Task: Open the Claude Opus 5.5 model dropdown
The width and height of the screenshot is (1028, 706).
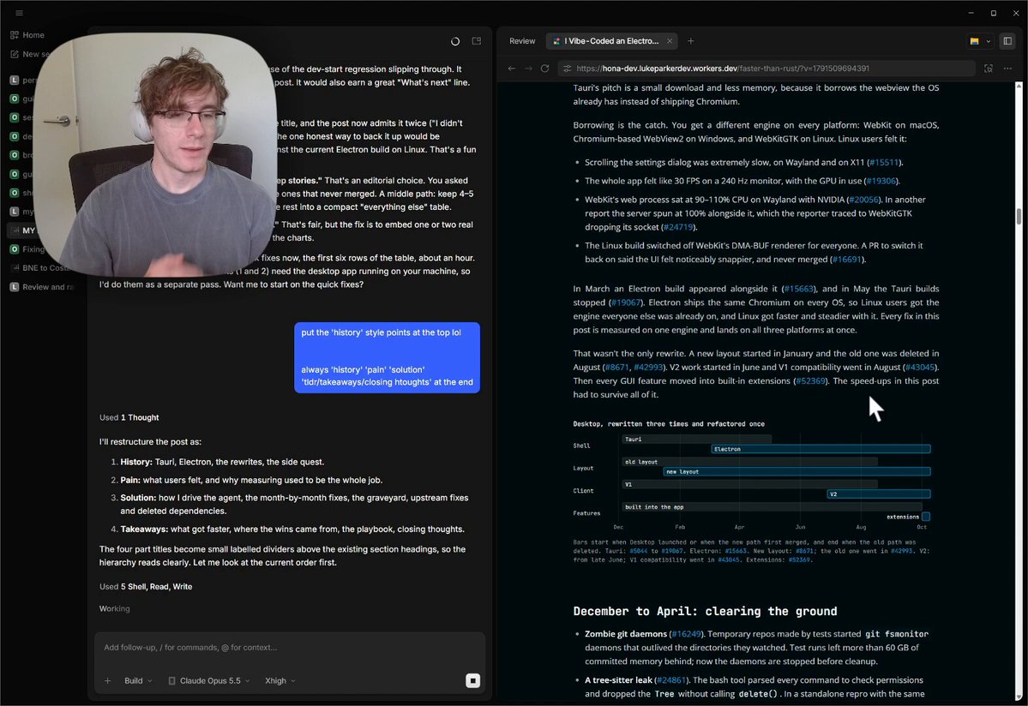Action: coord(209,681)
